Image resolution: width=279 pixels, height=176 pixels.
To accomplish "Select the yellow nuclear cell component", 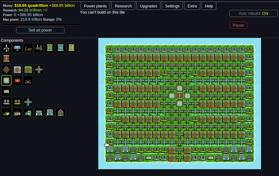I will tap(72, 48).
